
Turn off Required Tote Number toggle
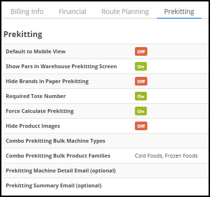141,96
